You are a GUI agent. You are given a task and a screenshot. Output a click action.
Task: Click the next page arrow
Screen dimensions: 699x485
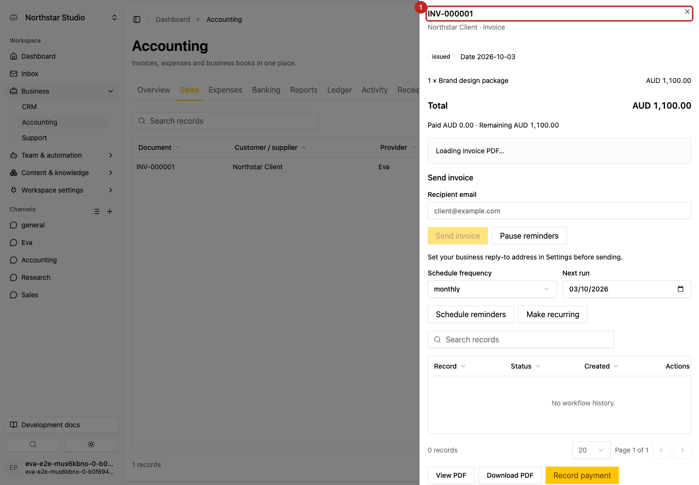pyautogui.click(x=682, y=450)
